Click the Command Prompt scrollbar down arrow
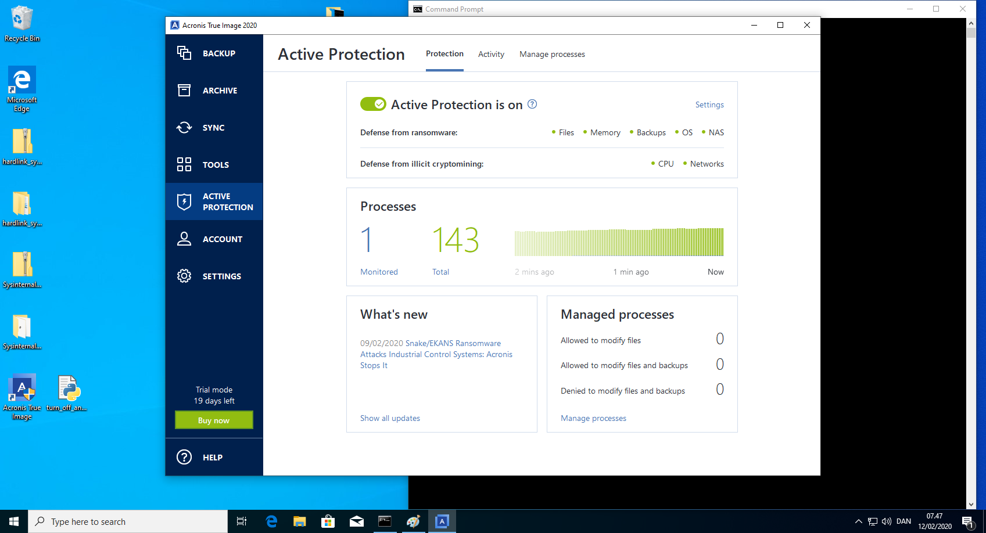Screen dimensions: 986x533 point(971,505)
